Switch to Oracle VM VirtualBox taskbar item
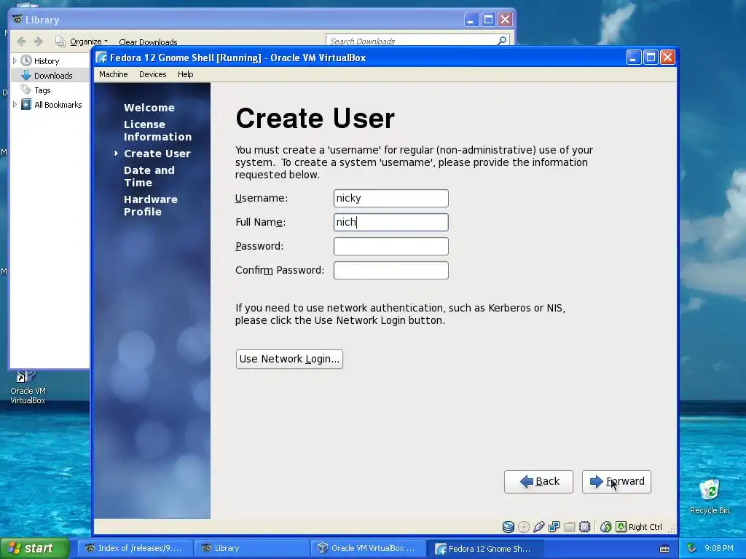Image resolution: width=746 pixels, height=559 pixels. [369, 549]
